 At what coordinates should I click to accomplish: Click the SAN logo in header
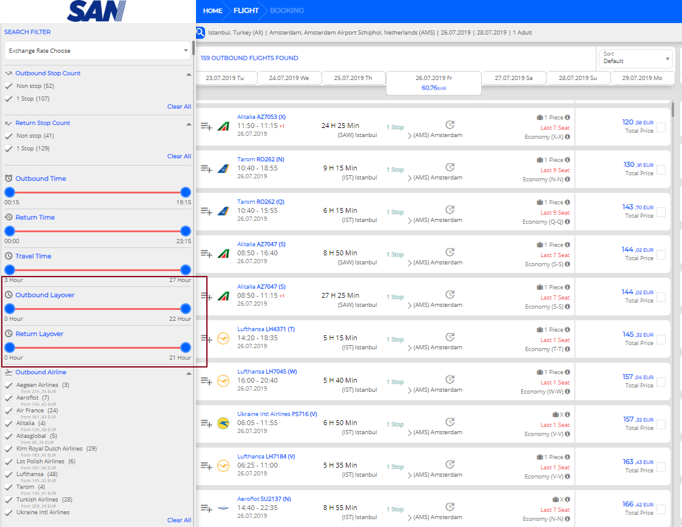tap(96, 11)
